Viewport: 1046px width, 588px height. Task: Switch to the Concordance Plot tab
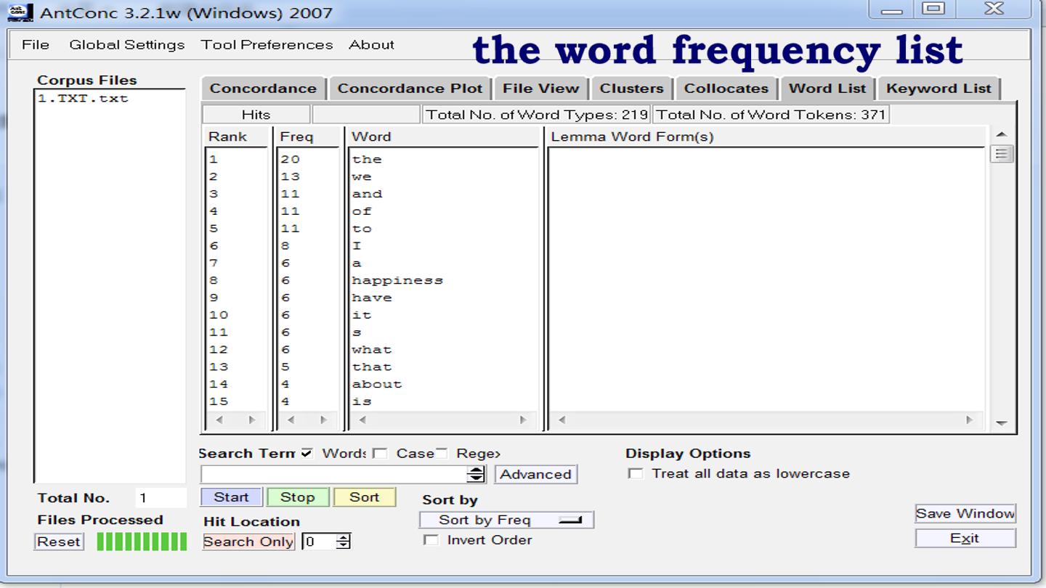[x=410, y=89]
